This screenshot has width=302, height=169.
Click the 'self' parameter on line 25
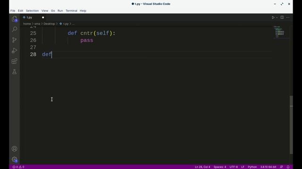(103, 33)
